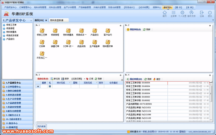Open the 客户合约 desktop shortcut icon

pyautogui.click(x=108, y=32)
